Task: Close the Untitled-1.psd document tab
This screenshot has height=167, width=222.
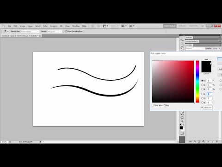Action: pyautogui.click(x=40, y=36)
